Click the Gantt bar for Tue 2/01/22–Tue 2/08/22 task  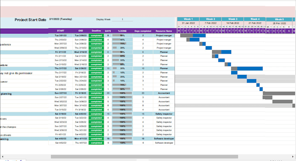point(193,36)
